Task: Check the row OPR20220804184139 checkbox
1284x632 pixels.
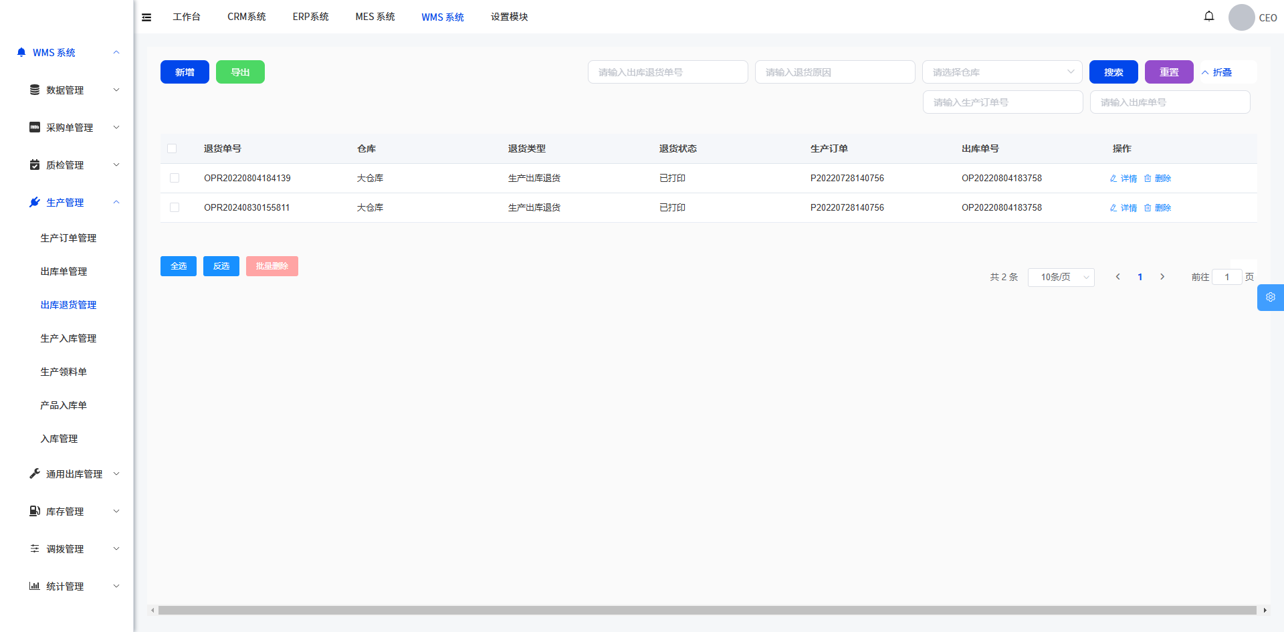Action: pyautogui.click(x=175, y=178)
